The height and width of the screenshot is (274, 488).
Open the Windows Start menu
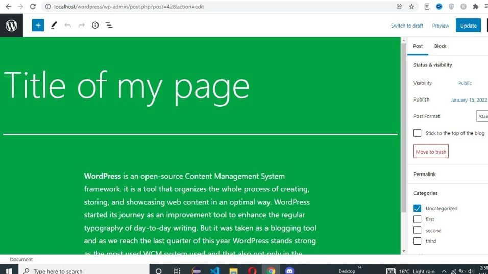pos(9,270)
